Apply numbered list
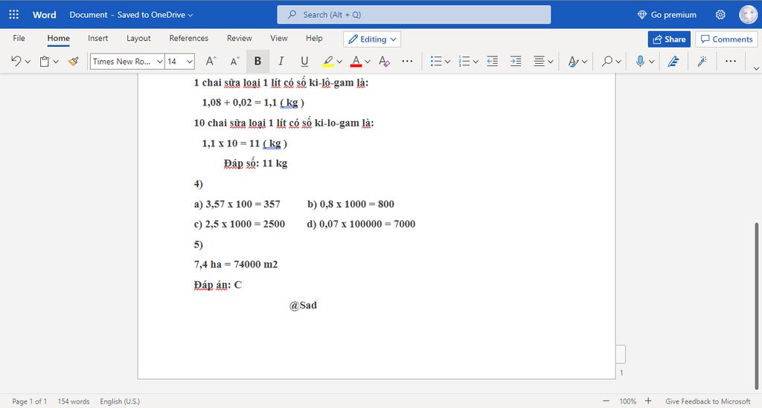762x408 pixels. coord(464,61)
